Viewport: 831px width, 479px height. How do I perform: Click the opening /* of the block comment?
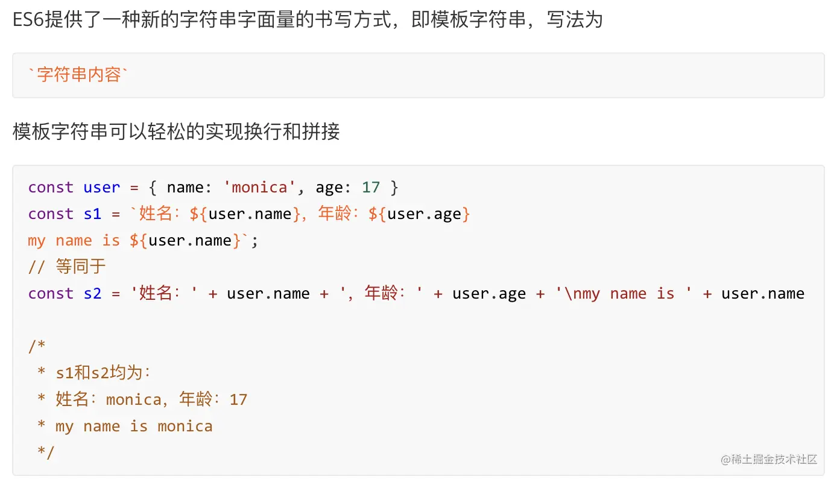[37, 346]
